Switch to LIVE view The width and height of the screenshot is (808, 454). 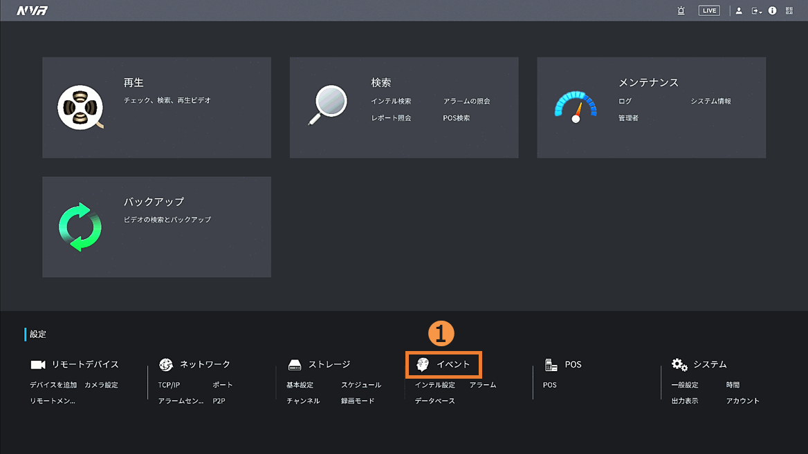(709, 10)
